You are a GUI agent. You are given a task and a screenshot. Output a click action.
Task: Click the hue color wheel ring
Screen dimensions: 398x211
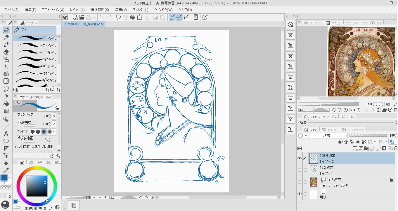(x=37, y=168)
